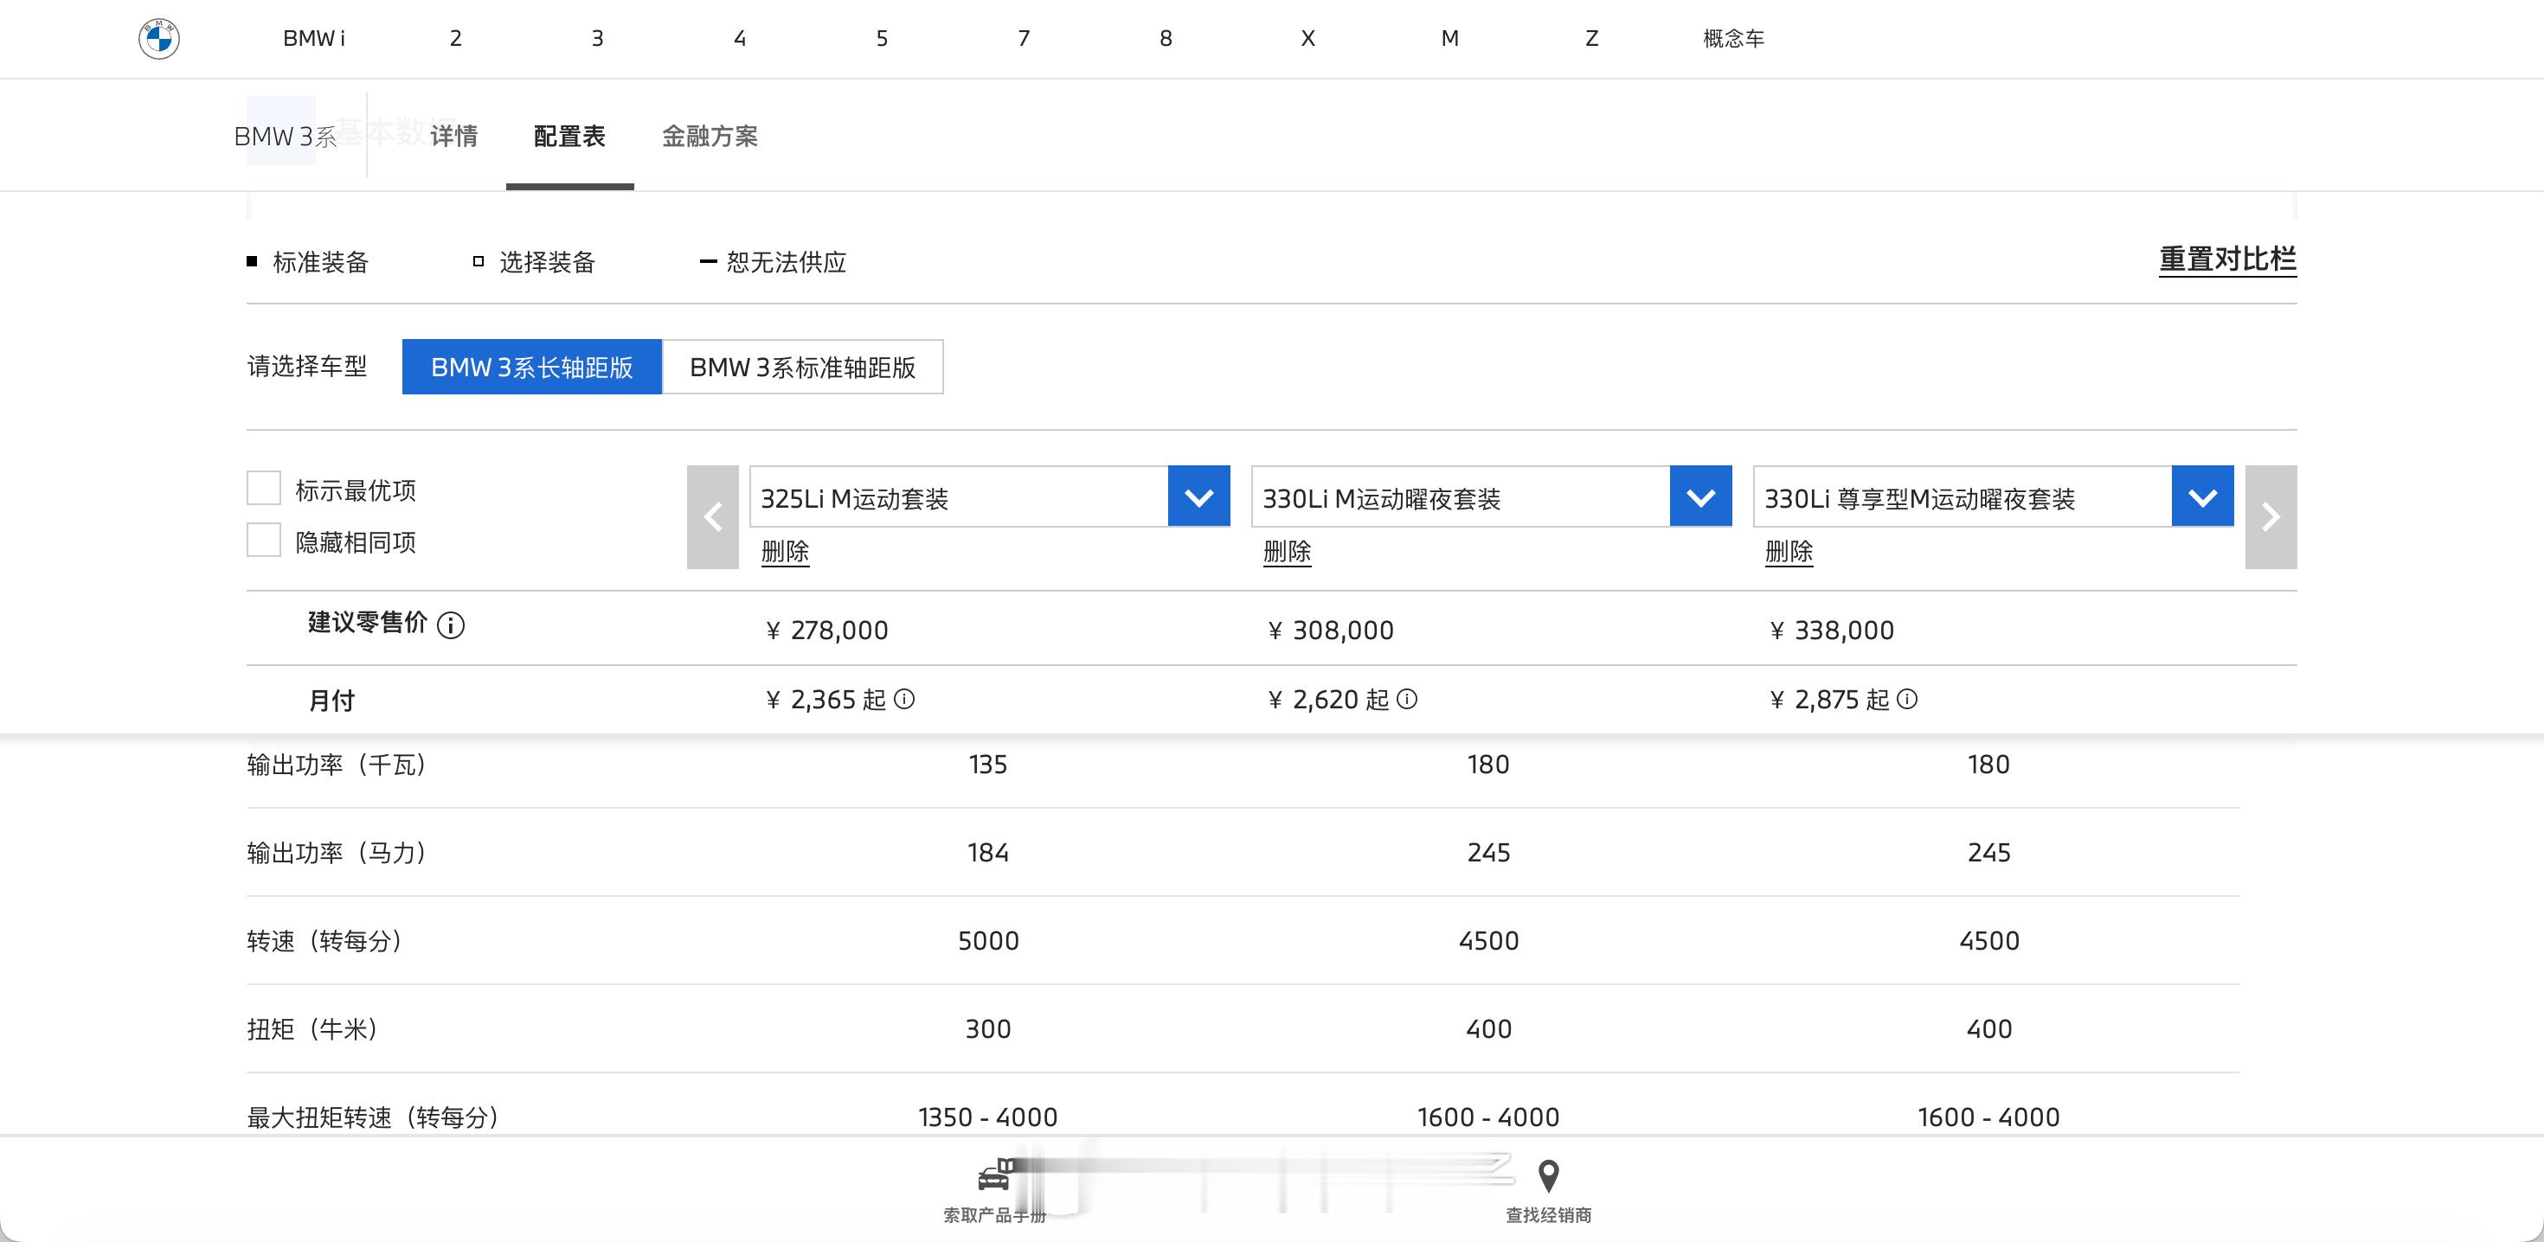Open the 330Li M运动曜夜套装 dropdown
Image resolution: width=2544 pixels, height=1242 pixels.
pos(1699,496)
